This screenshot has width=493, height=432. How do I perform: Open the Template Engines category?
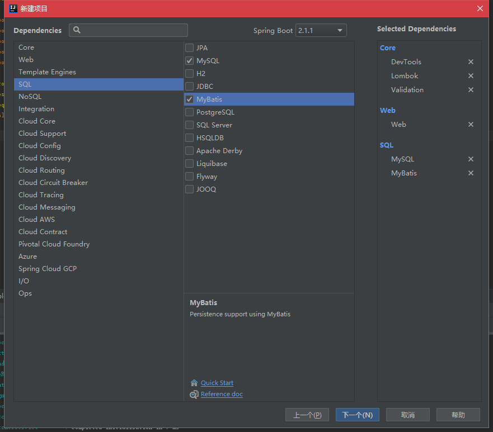[98, 72]
